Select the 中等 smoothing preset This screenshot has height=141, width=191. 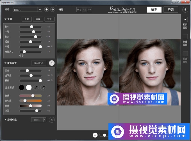pyautogui.click(x=38, y=19)
